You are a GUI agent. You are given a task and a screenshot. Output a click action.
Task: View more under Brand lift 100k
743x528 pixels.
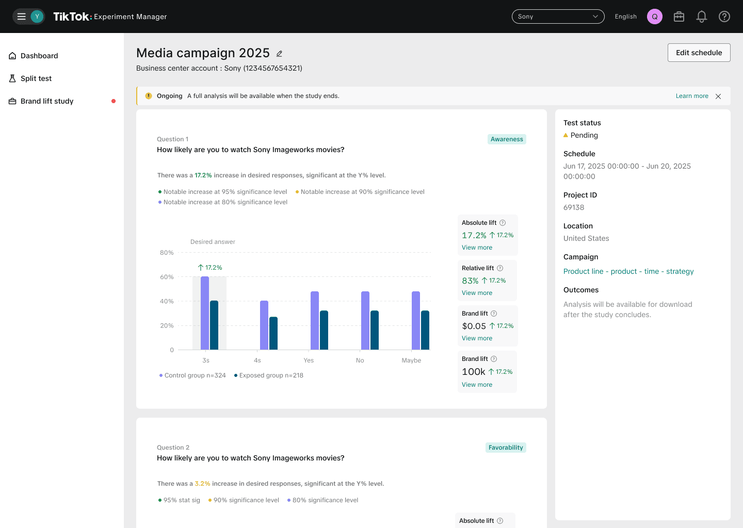[477, 385]
